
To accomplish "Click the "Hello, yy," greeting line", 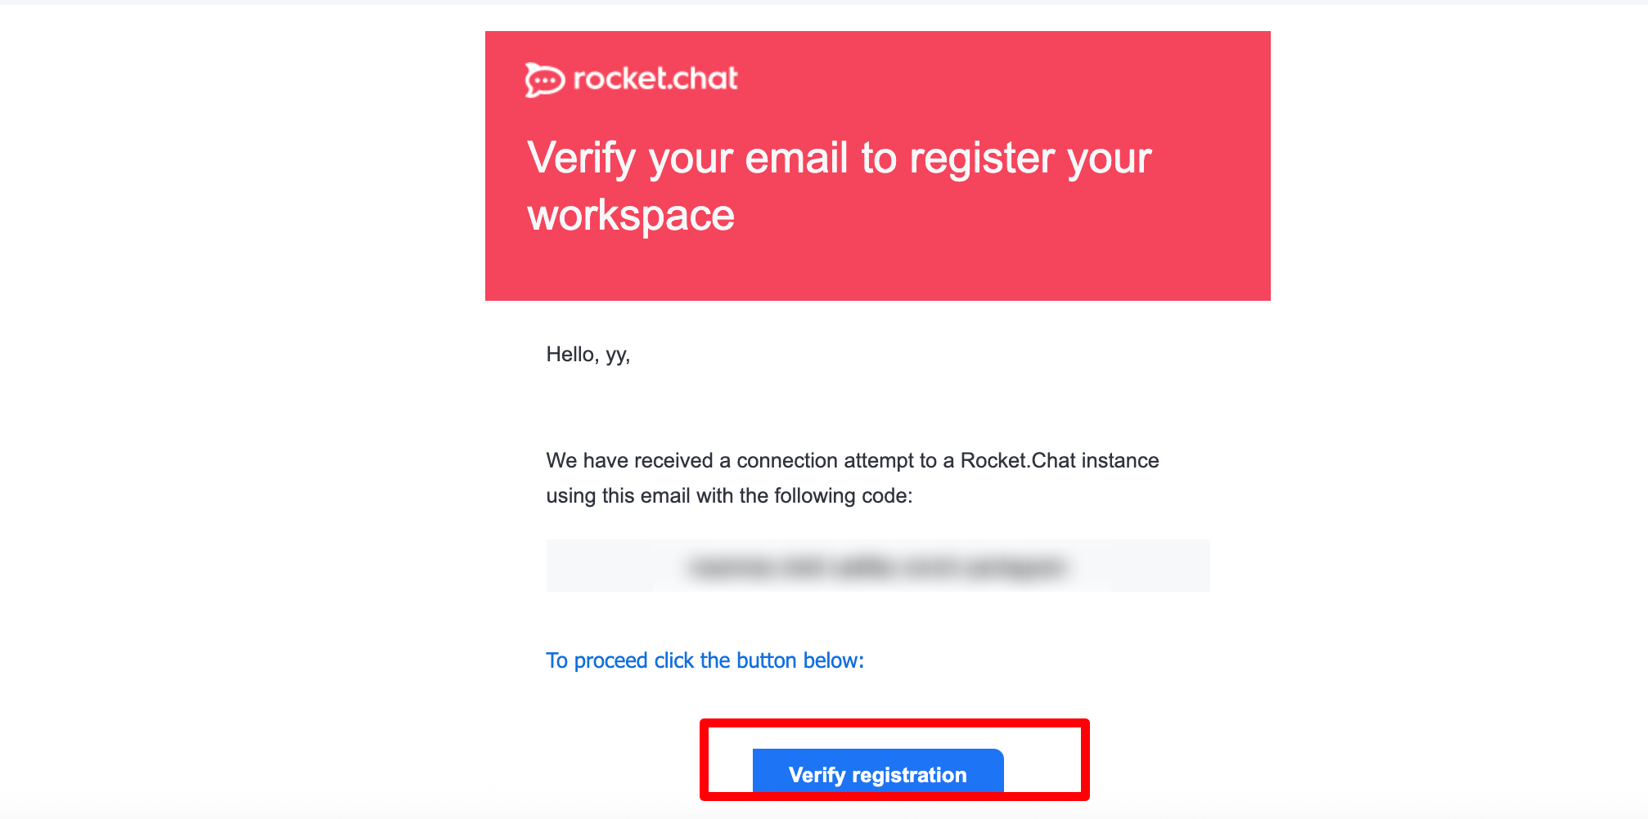I will point(588,355).
